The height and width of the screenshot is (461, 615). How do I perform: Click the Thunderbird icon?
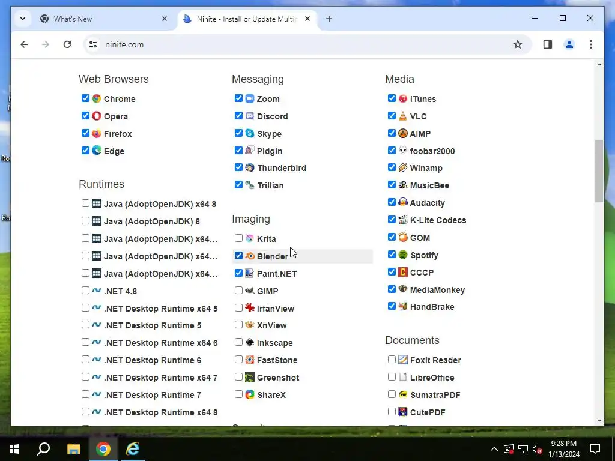tap(250, 168)
